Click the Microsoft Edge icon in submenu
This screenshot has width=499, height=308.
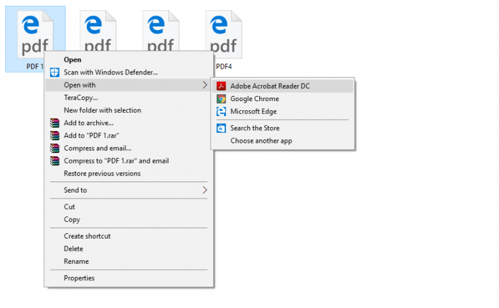click(221, 112)
